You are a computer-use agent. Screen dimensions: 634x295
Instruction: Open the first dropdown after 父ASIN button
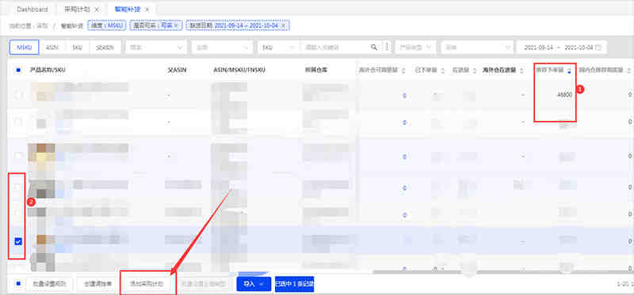pos(155,47)
